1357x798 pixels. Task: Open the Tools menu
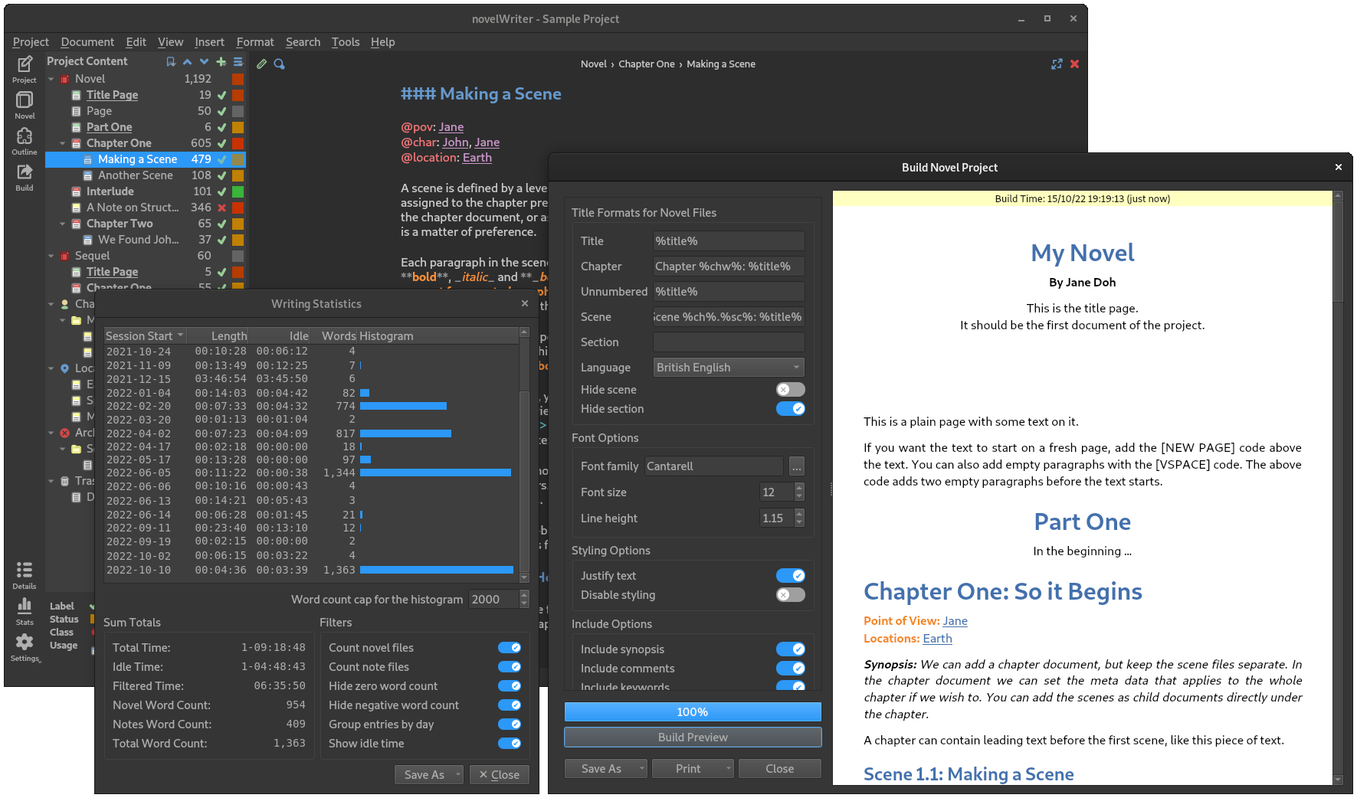tap(346, 42)
